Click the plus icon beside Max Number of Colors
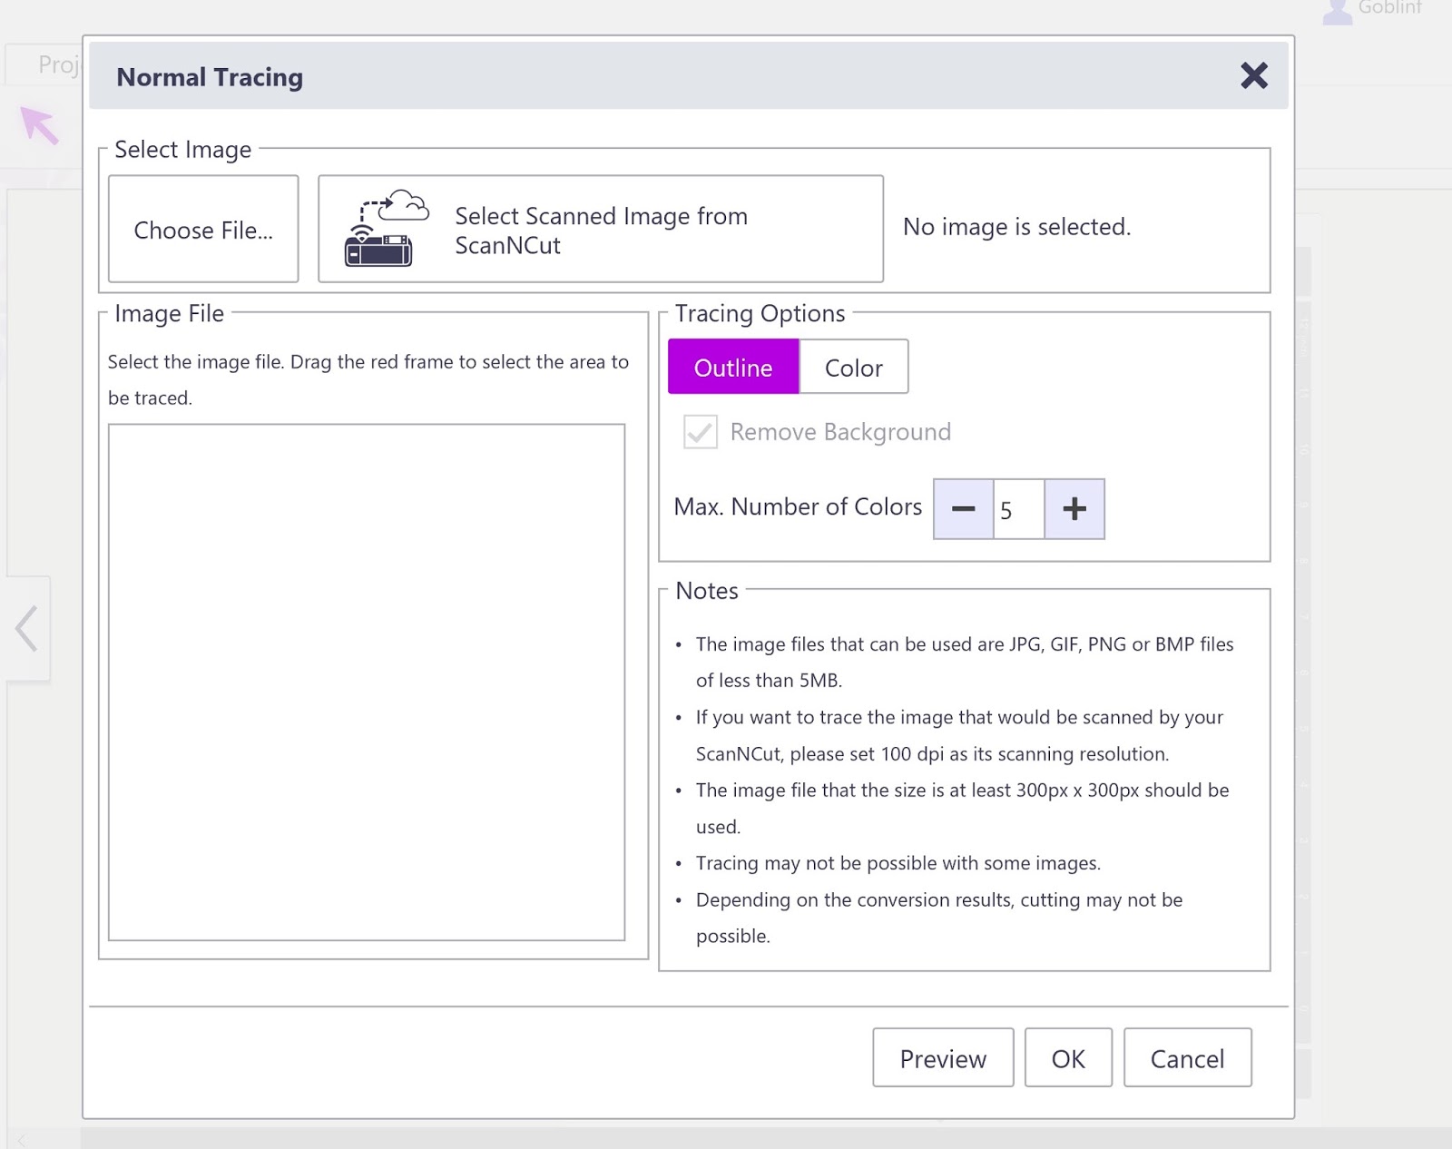Viewport: 1452px width, 1149px height. pos(1074,509)
